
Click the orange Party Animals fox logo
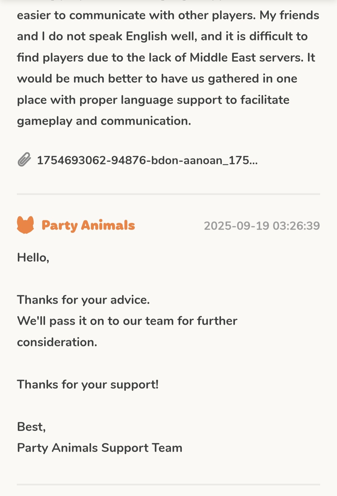(25, 225)
